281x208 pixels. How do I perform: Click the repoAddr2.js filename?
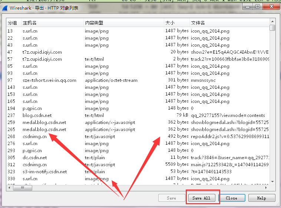tap(230, 137)
